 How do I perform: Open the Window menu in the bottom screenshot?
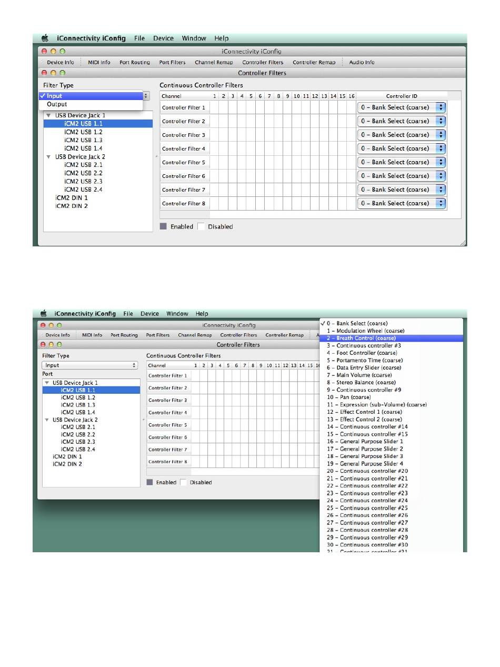click(177, 314)
